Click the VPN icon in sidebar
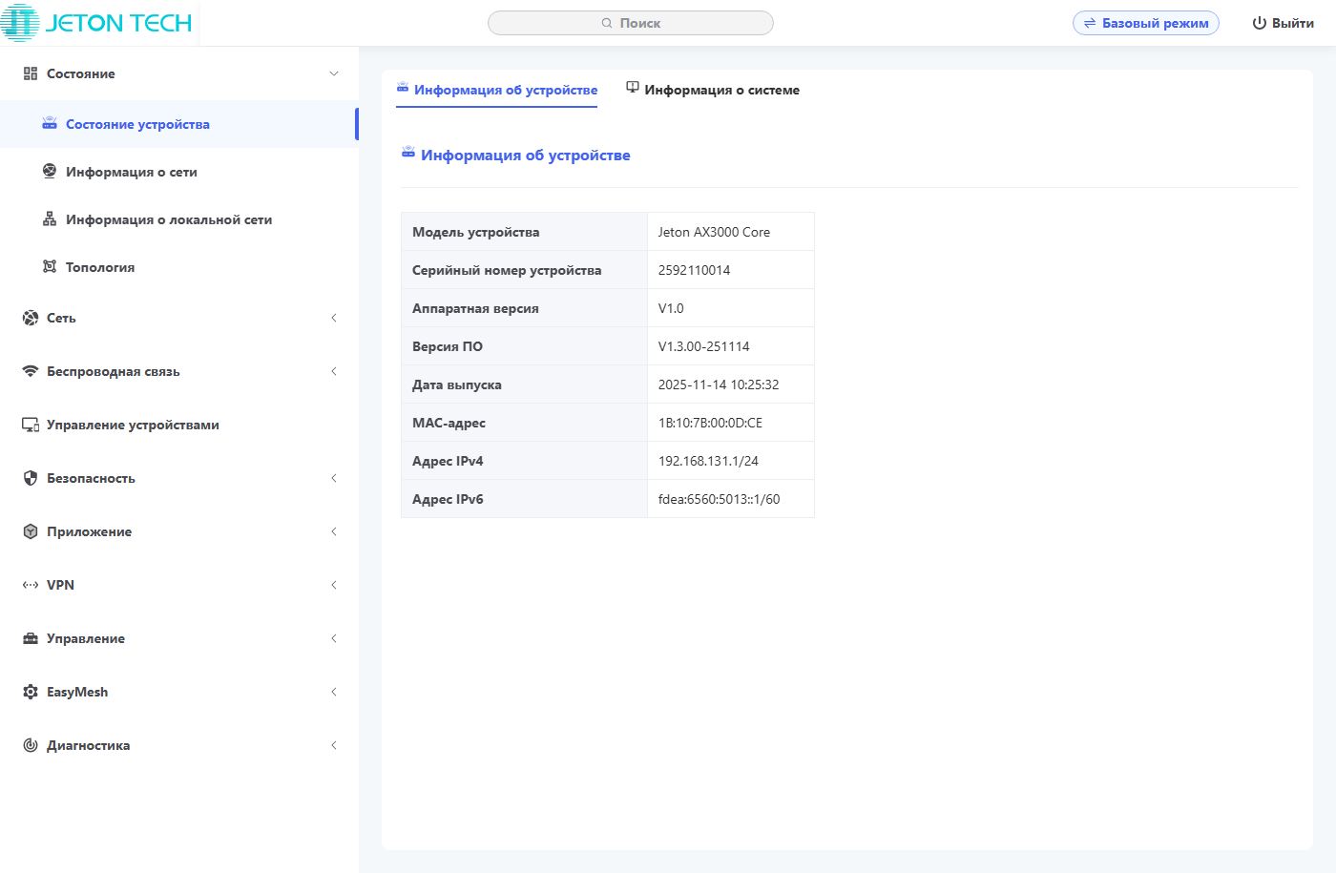This screenshot has height=873, width=1336. (31, 585)
